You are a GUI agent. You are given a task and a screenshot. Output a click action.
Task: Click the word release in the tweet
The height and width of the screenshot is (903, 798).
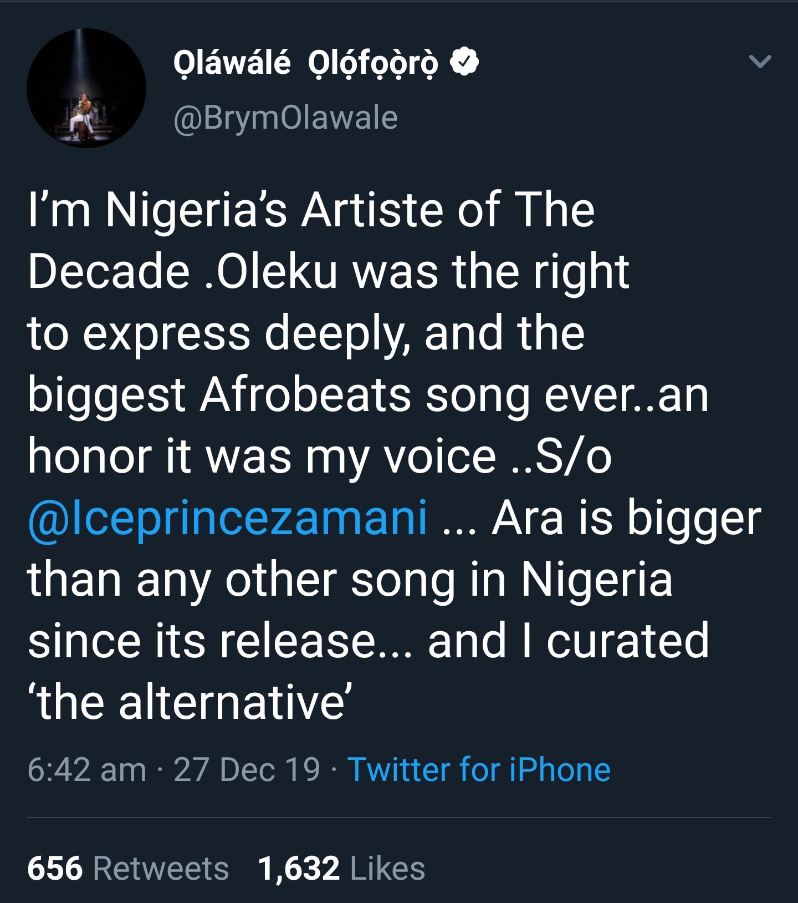coord(298,641)
